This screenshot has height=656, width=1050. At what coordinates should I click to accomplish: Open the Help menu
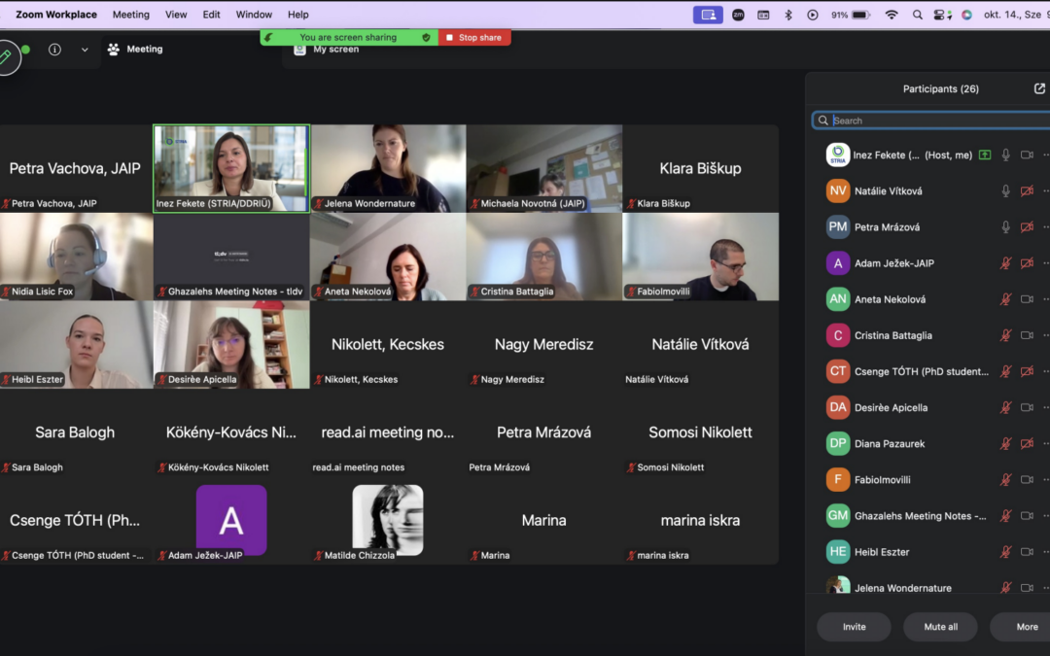coord(298,14)
